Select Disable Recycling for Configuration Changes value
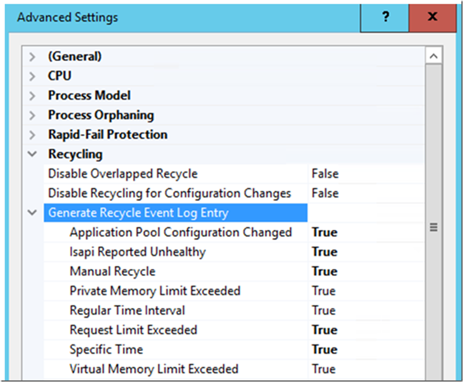 pyautogui.click(x=325, y=193)
